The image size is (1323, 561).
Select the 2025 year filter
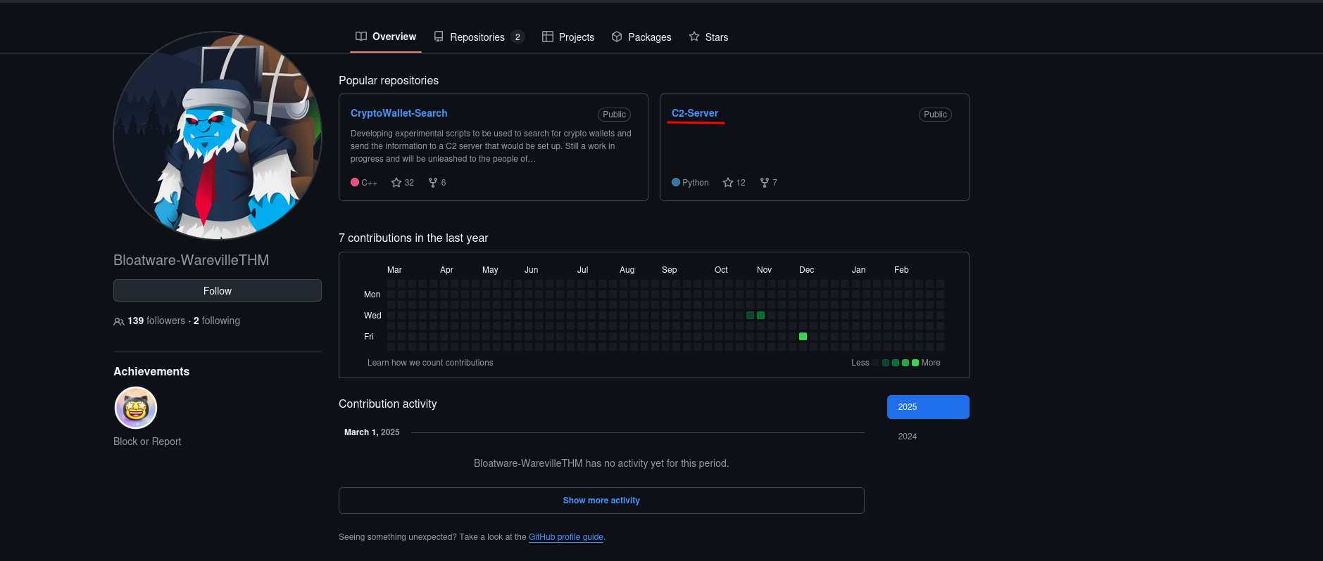tap(928, 407)
